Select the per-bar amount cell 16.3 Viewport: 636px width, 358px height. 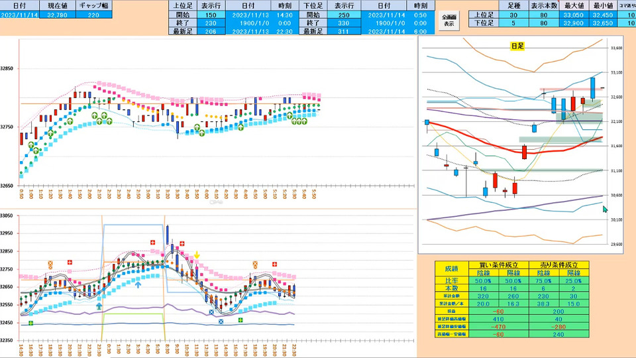pyautogui.click(x=513, y=304)
